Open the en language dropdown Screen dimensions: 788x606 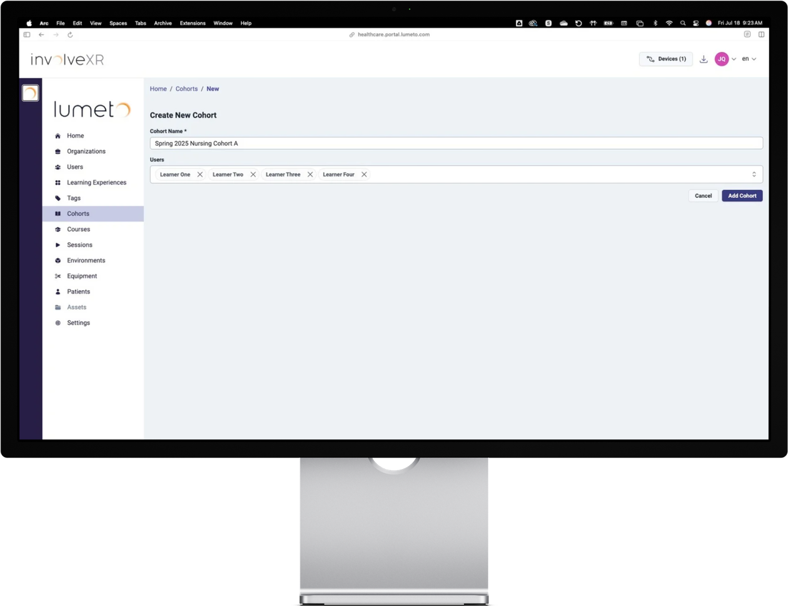[749, 59]
